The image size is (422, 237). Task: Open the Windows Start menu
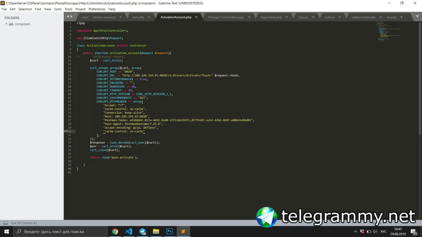(x=7, y=231)
